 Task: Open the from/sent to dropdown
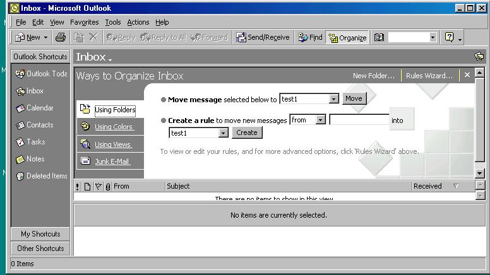(320, 120)
